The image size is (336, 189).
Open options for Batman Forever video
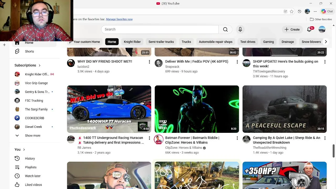(x=237, y=138)
